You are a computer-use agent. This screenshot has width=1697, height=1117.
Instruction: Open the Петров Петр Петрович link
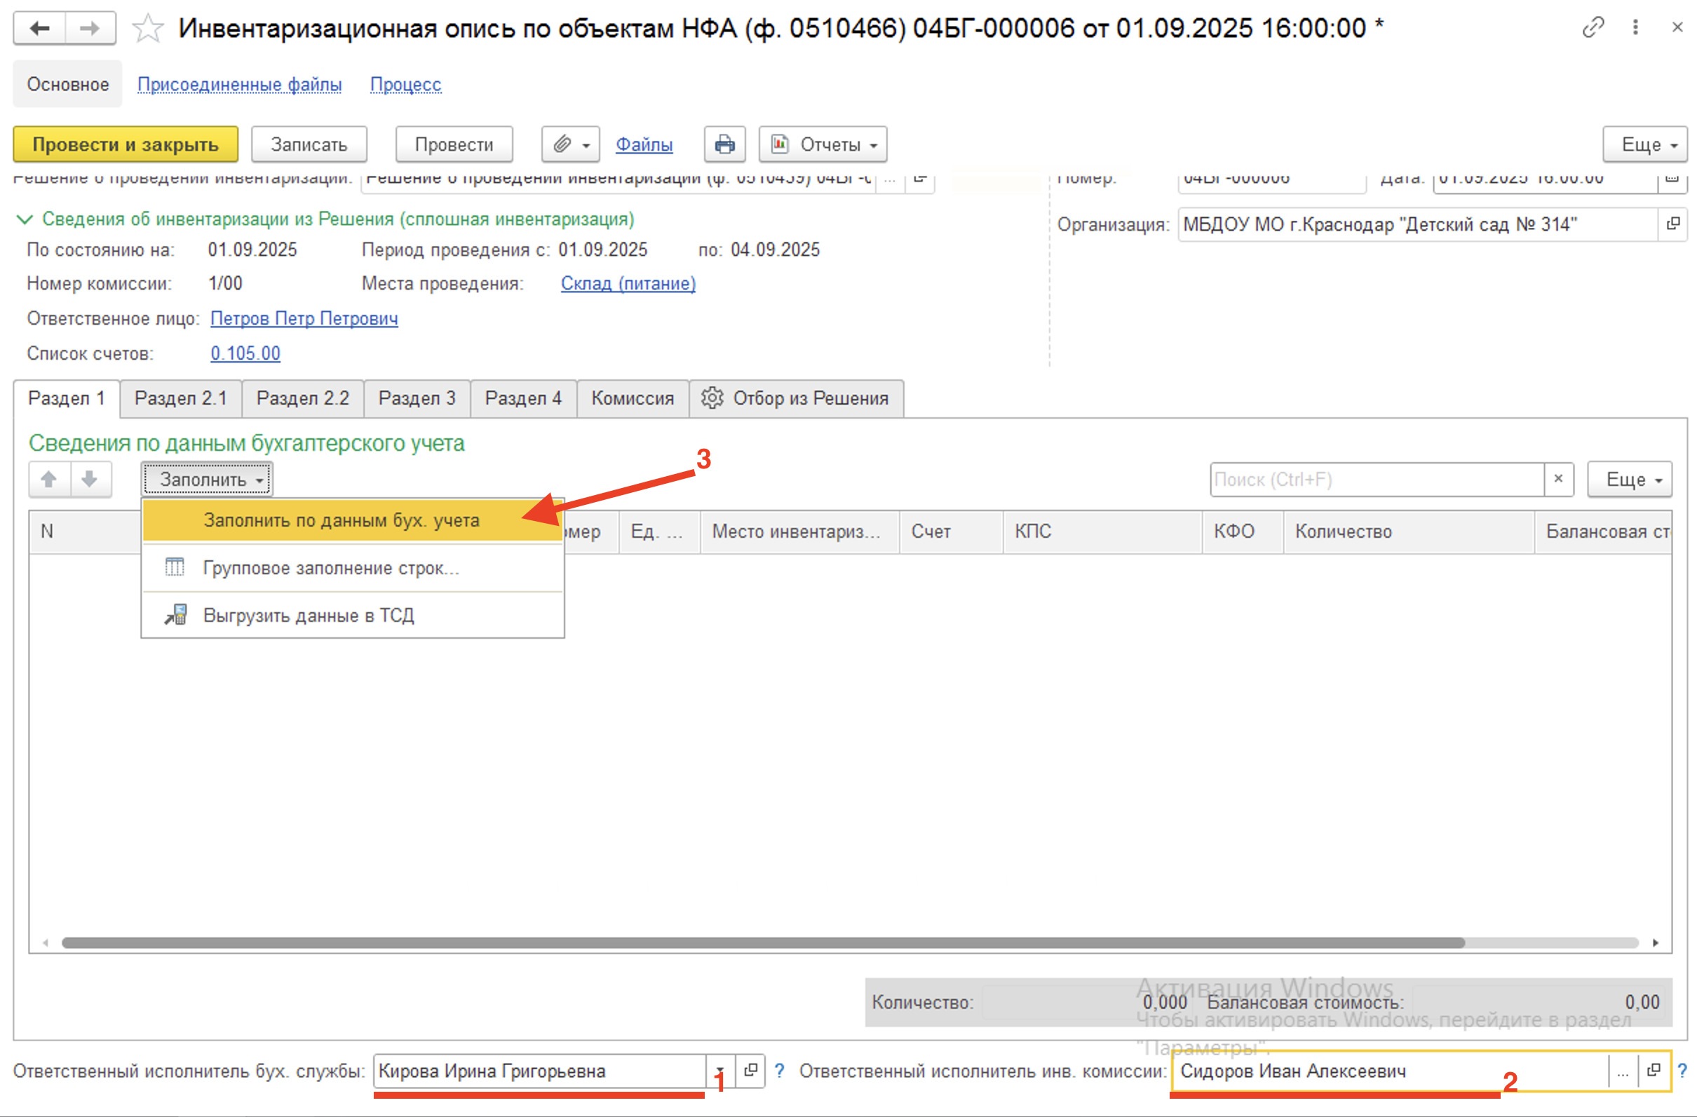tap(304, 318)
